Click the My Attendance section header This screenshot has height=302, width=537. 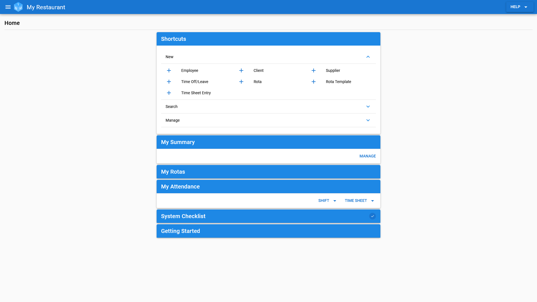click(268, 187)
